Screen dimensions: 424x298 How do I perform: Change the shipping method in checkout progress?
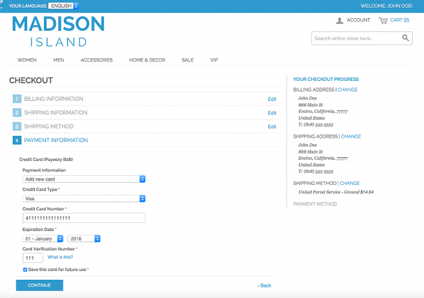tap(350, 183)
